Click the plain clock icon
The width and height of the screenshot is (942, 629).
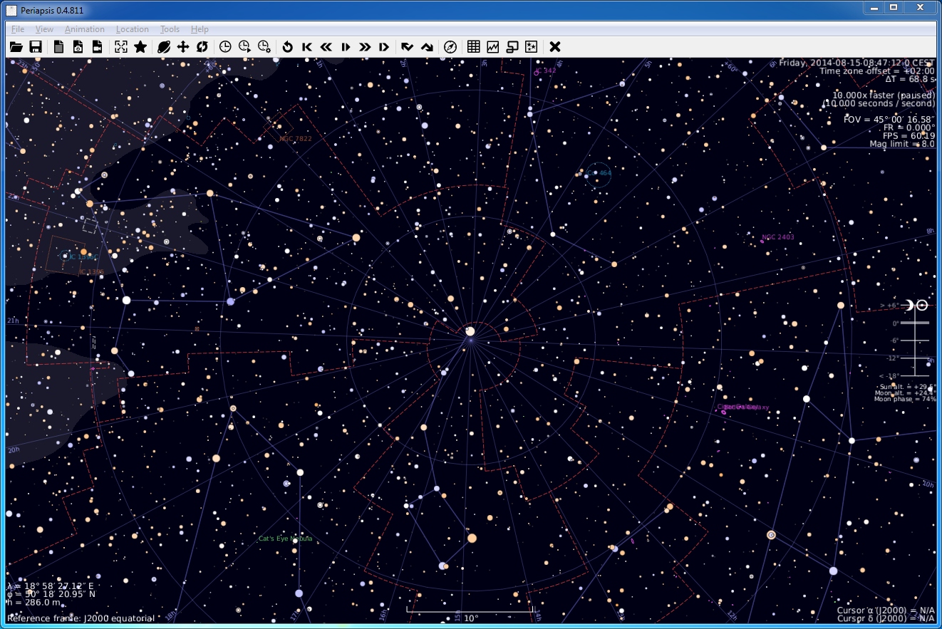[225, 47]
